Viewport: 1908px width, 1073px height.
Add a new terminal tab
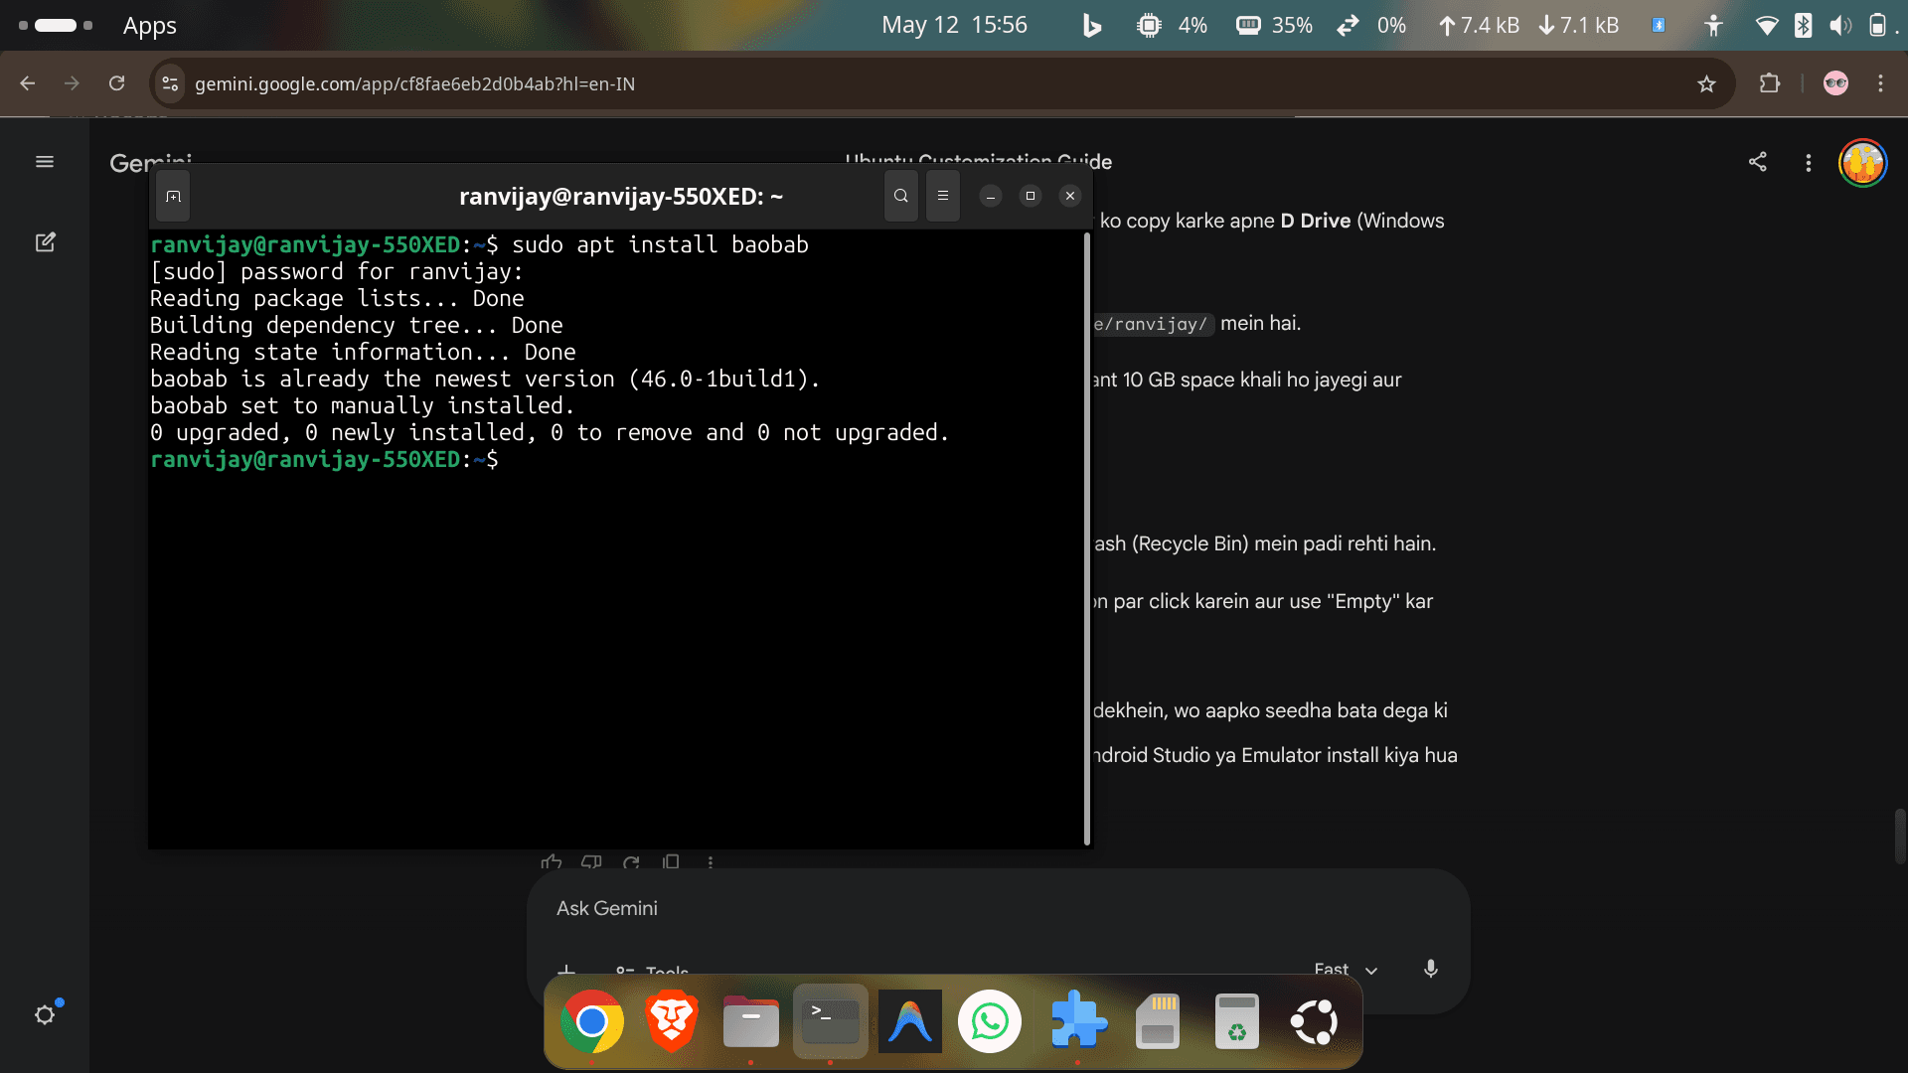click(x=173, y=197)
